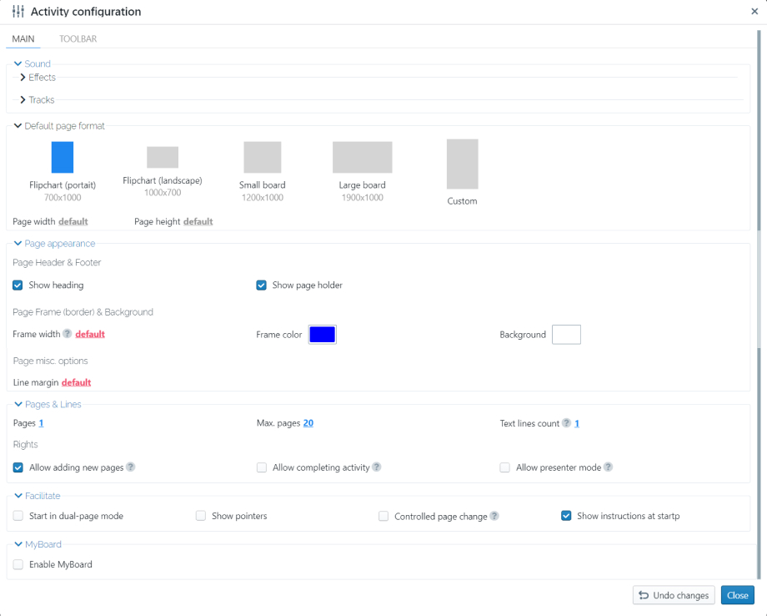Edit the Max. pages value 20
This screenshot has width=767, height=616.
tap(308, 422)
